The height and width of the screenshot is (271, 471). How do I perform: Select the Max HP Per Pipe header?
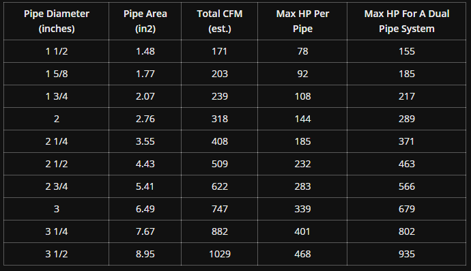(302, 21)
